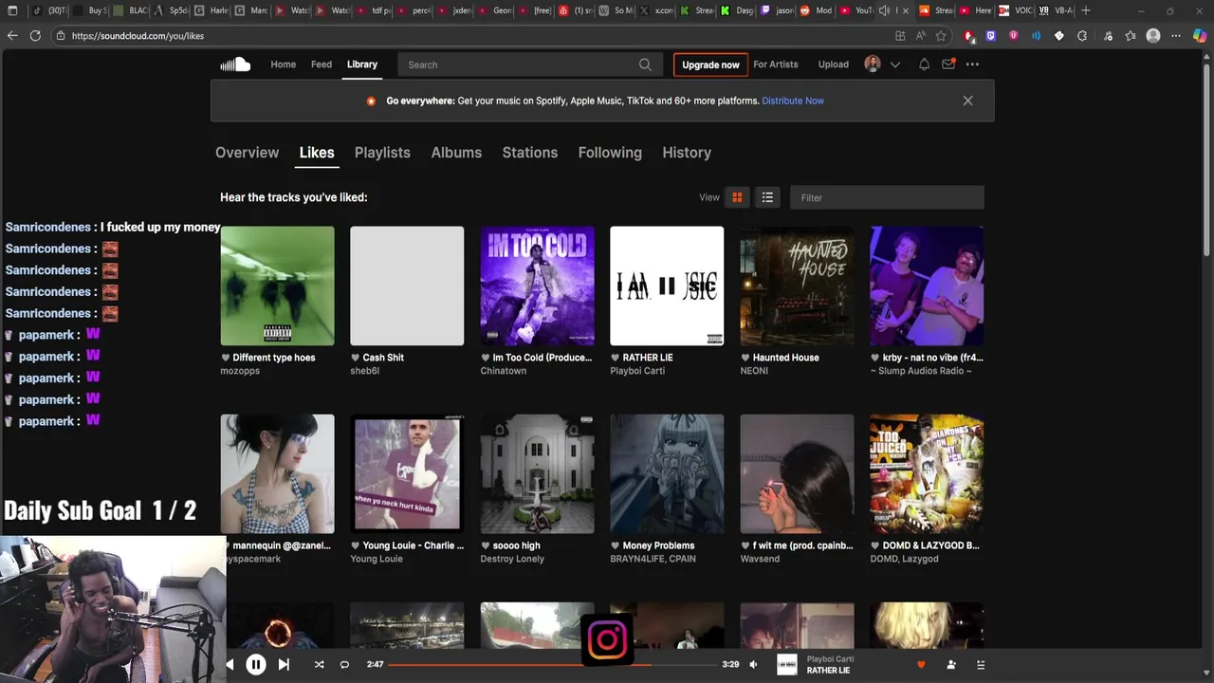Click the Upload link
Image resolution: width=1214 pixels, height=683 pixels.
[834, 65]
